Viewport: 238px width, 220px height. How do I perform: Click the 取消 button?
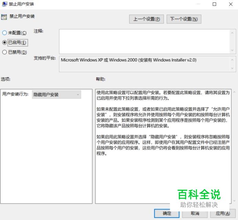point(195,213)
